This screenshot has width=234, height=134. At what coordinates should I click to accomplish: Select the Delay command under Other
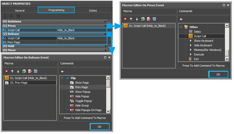pos(197,31)
